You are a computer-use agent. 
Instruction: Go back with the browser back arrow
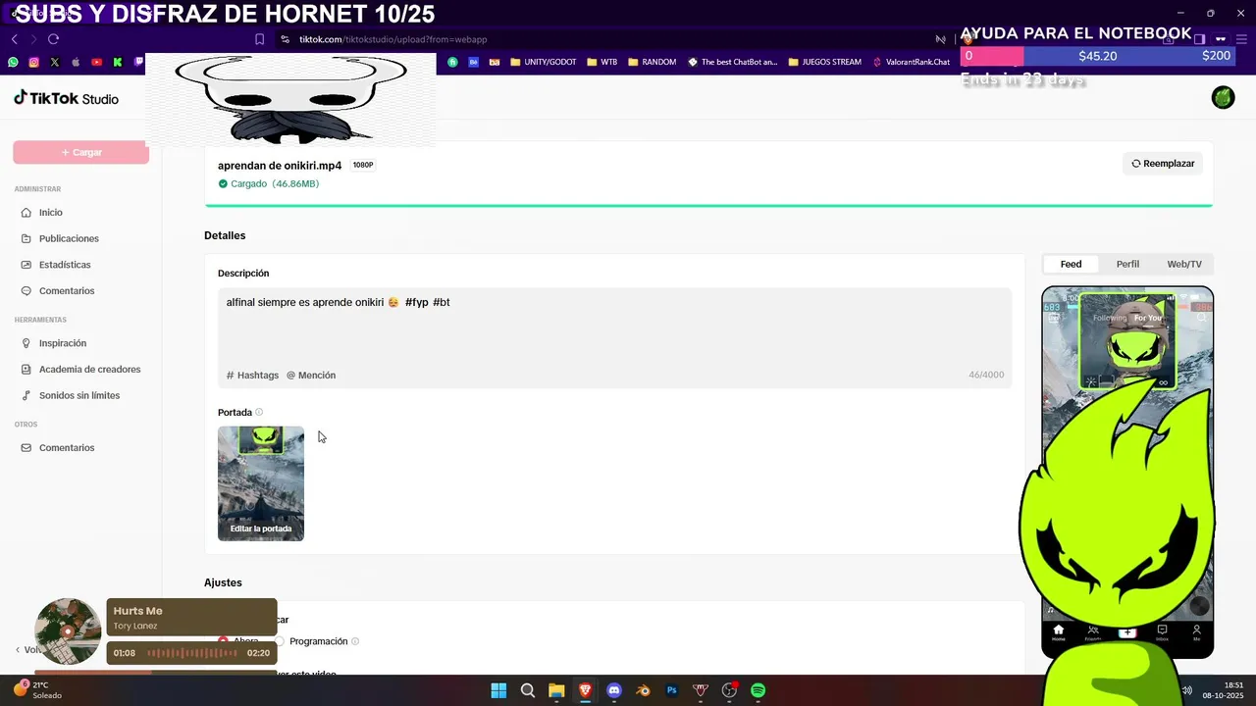tap(15, 39)
